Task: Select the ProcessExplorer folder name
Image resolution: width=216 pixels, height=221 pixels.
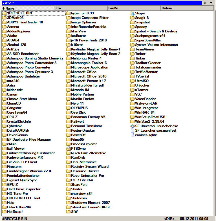Action: [x=84, y=144]
